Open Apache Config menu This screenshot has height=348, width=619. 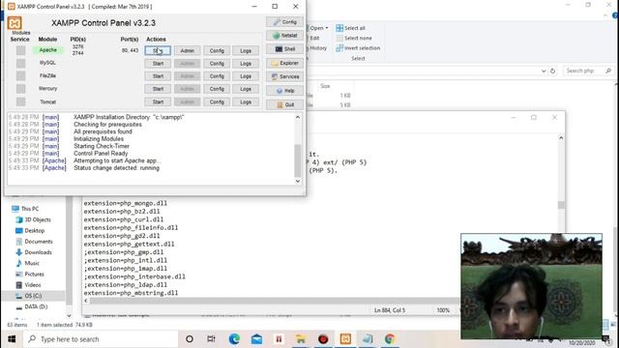pos(217,50)
